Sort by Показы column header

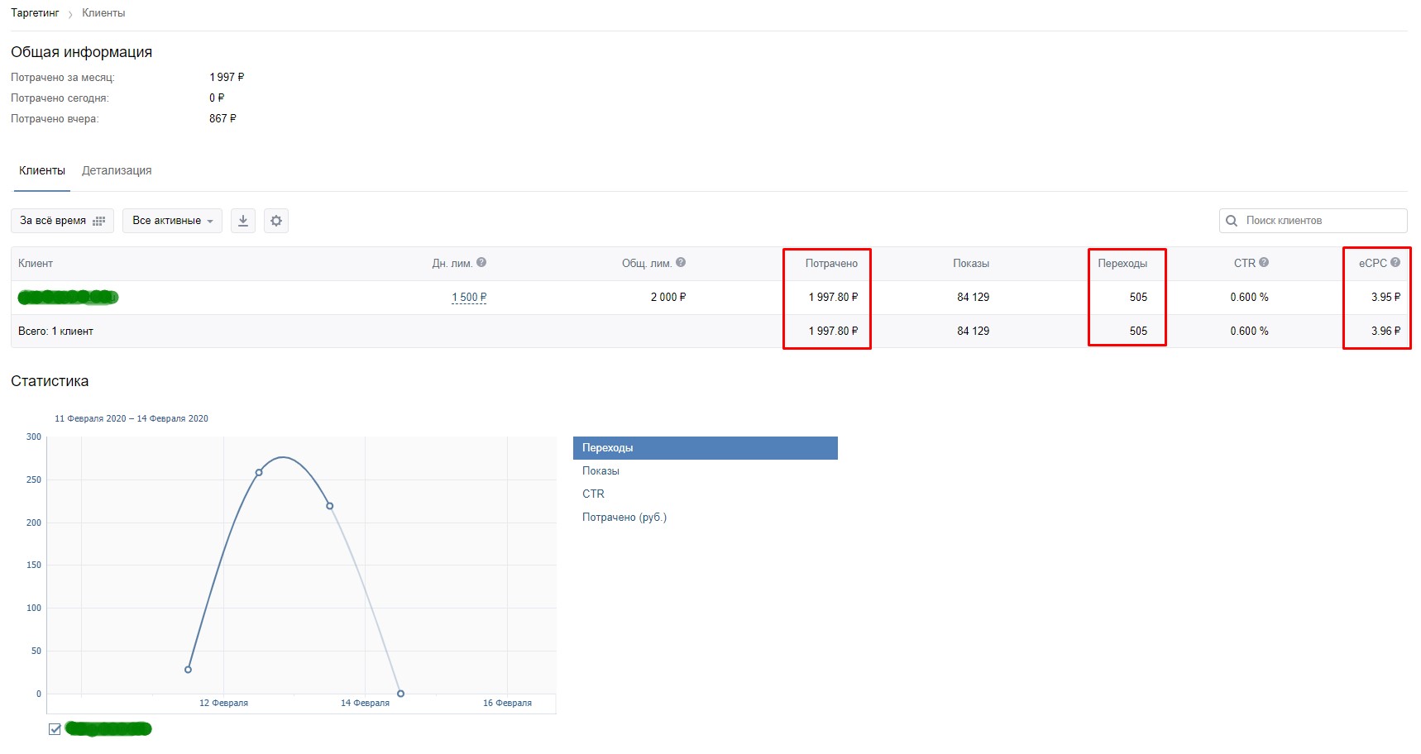(x=971, y=264)
